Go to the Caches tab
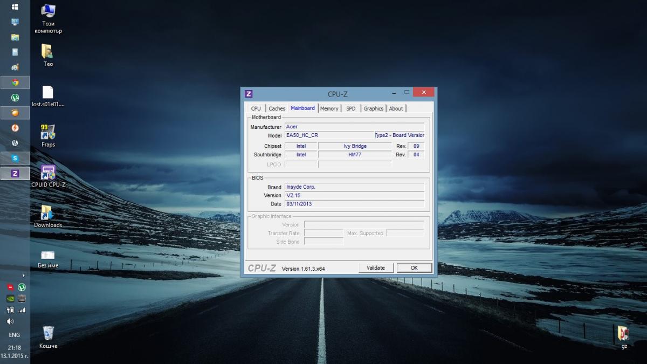 [277, 108]
